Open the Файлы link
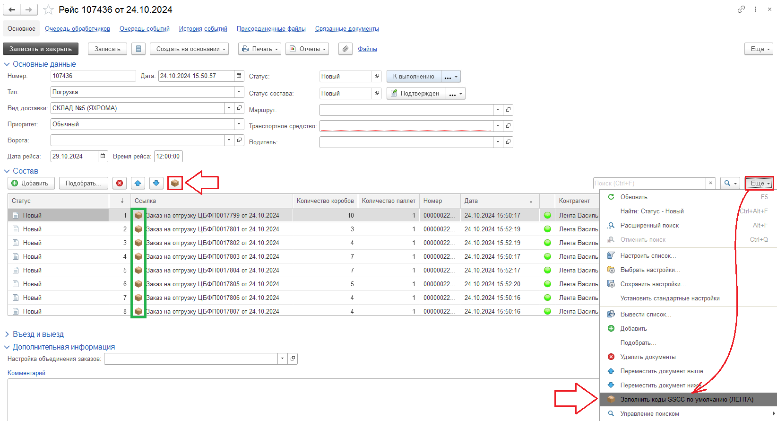 click(367, 49)
